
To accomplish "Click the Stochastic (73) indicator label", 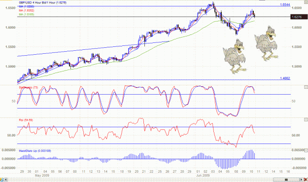I will pos(29,87).
